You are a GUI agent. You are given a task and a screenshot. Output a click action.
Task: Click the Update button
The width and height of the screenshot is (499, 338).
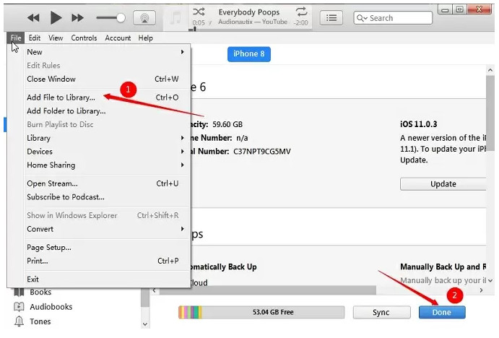coord(443,184)
